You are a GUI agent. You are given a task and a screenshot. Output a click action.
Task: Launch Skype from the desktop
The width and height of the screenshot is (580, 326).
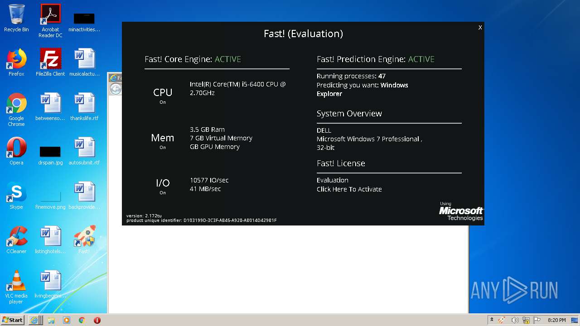point(16,196)
